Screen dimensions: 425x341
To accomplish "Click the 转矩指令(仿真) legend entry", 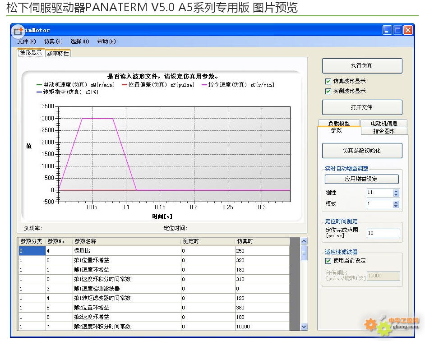I will tap(67, 92).
